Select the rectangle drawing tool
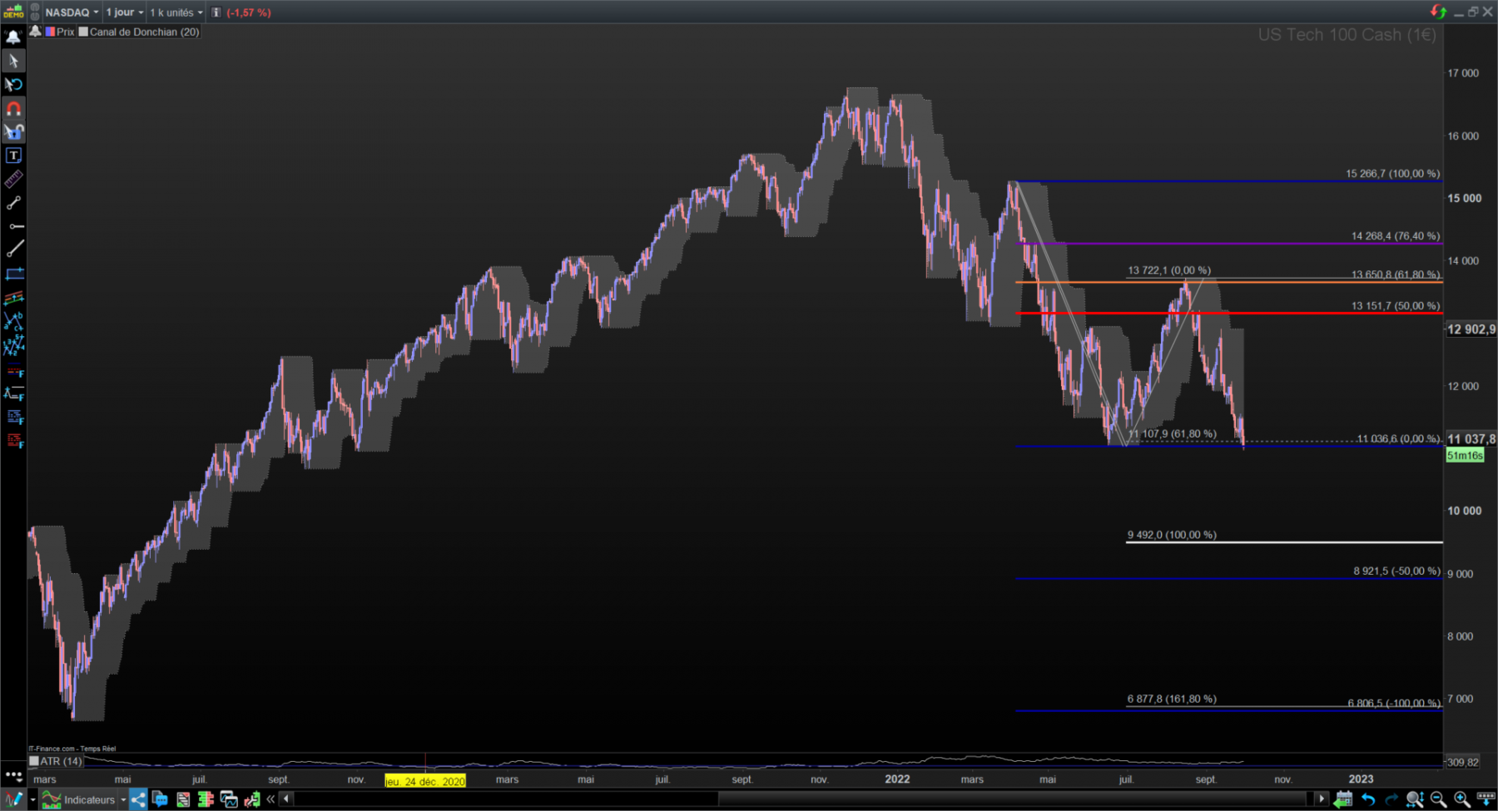 [14, 274]
